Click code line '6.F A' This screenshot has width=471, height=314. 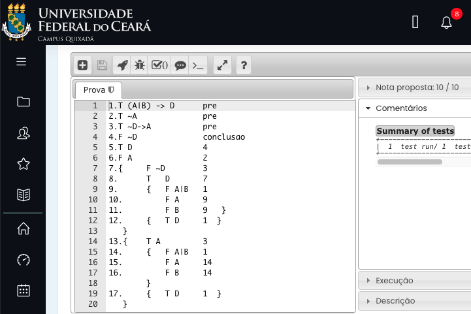pos(120,158)
